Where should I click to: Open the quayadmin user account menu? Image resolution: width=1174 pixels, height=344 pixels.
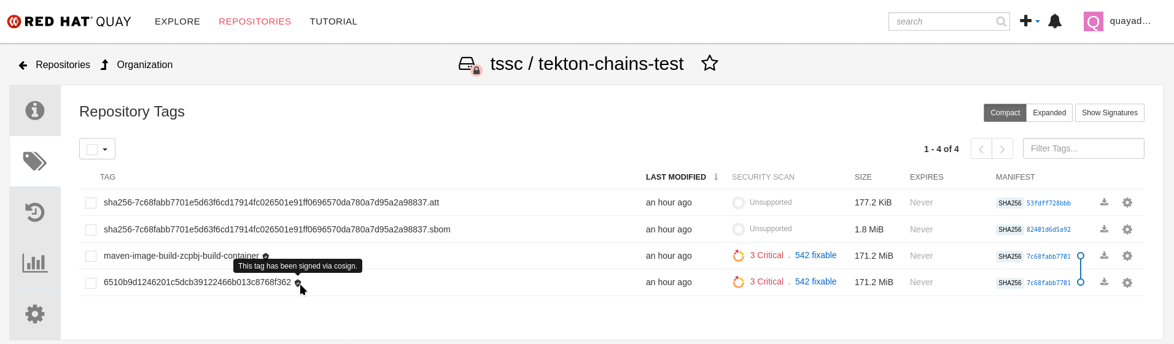1118,21
